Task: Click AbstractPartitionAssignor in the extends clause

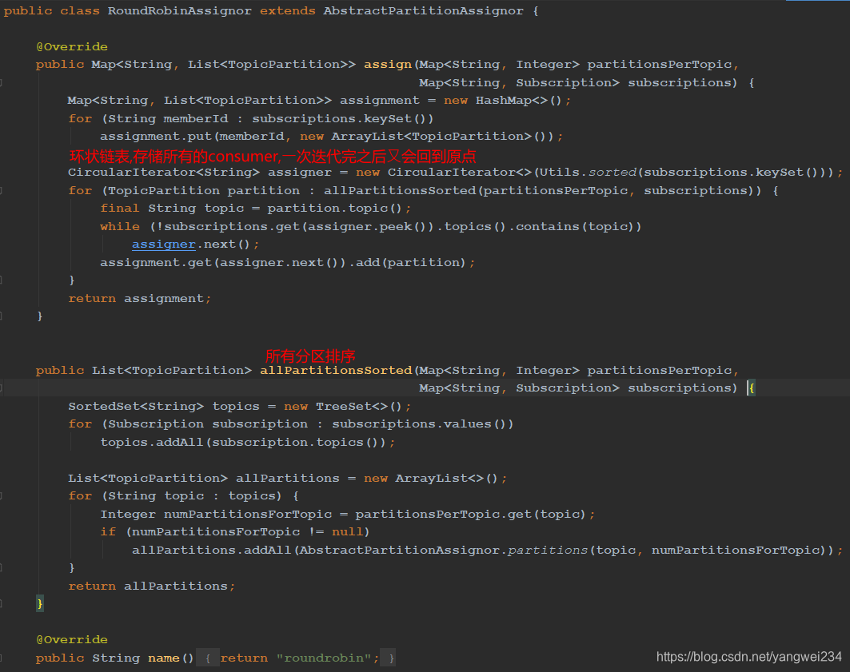Action: click(423, 11)
